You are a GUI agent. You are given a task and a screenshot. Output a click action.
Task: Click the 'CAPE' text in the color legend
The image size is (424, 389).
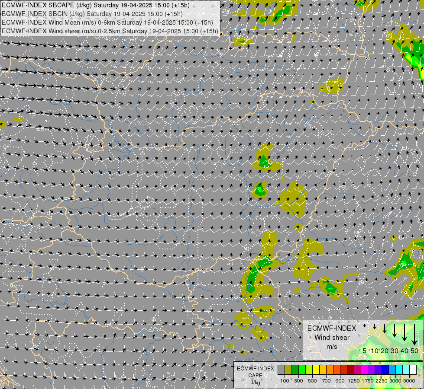[x=255, y=376]
